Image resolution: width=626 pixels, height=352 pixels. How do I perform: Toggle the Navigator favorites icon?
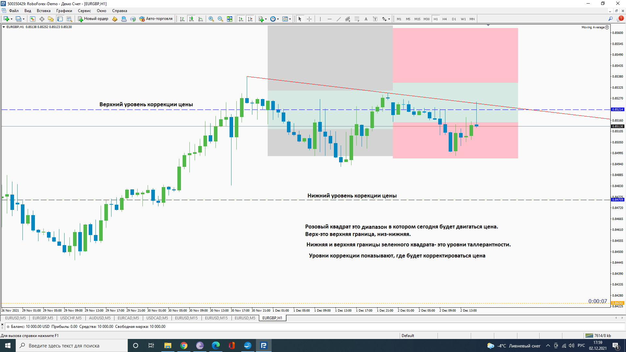[x=51, y=19]
